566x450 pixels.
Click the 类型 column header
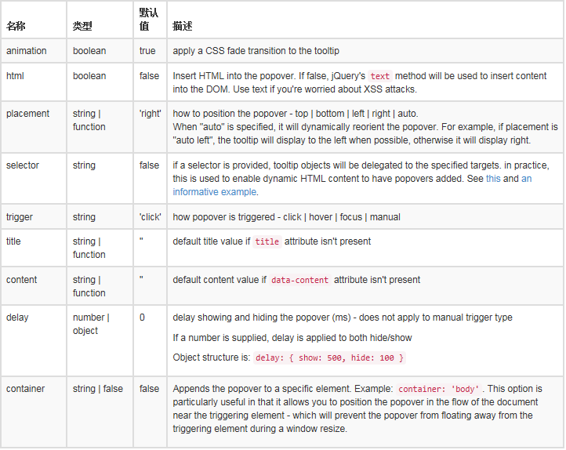[x=82, y=26]
